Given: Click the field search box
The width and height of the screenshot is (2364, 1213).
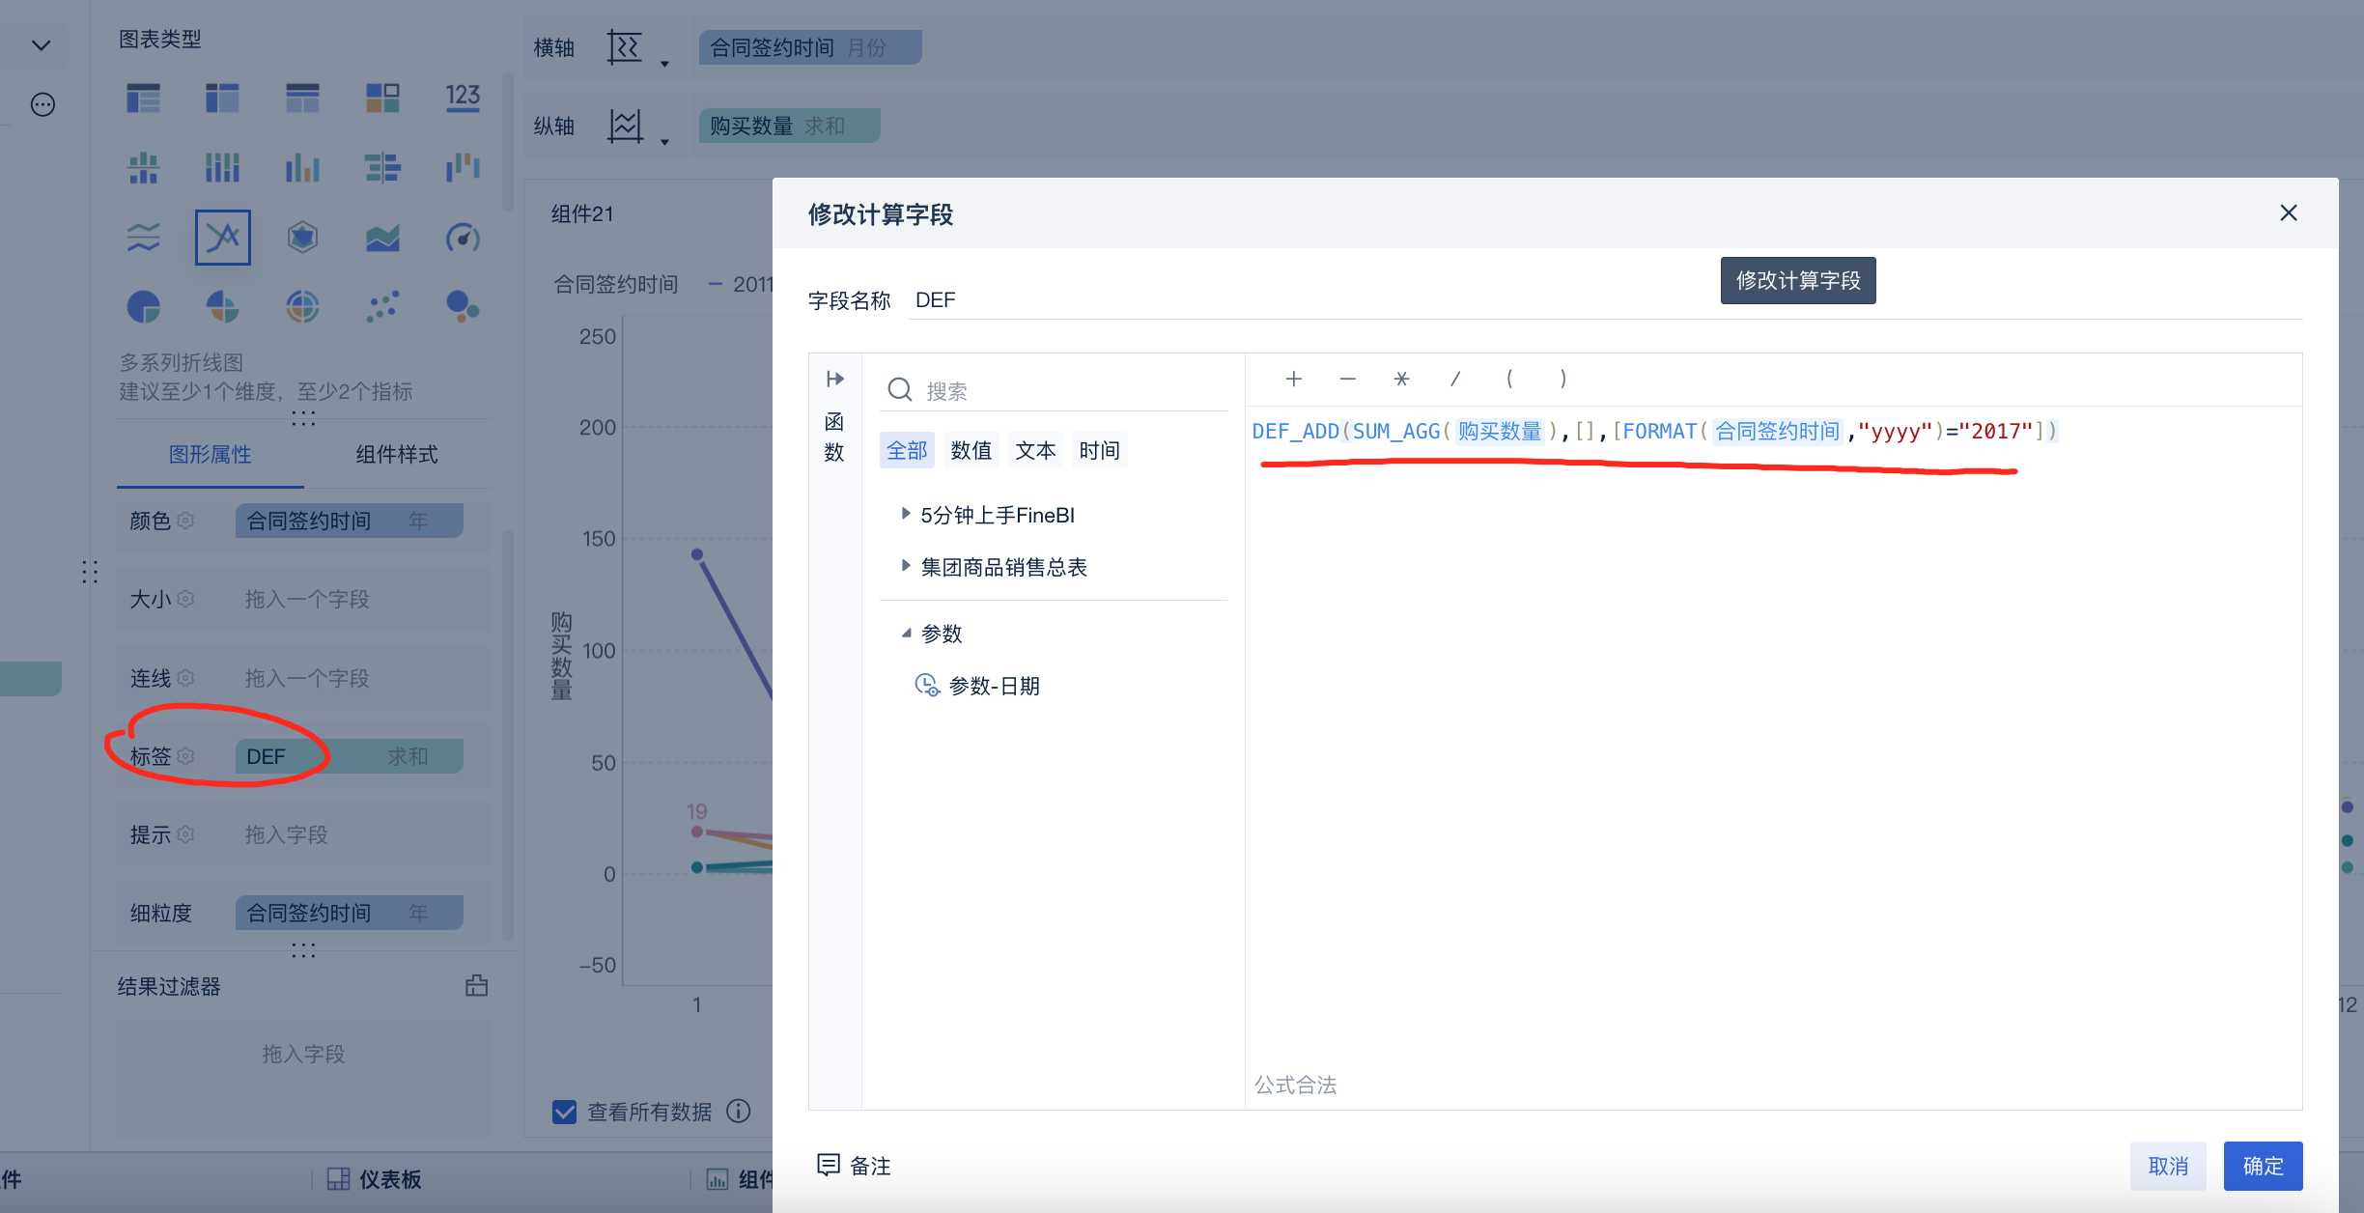Looking at the screenshot, I should click(1055, 390).
